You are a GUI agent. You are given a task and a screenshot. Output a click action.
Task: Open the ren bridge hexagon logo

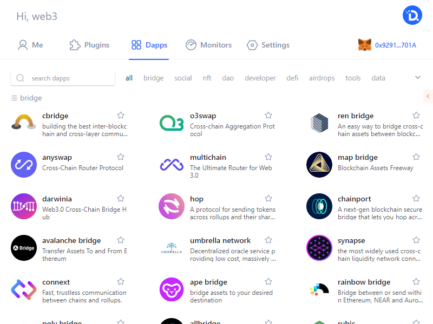tap(319, 123)
